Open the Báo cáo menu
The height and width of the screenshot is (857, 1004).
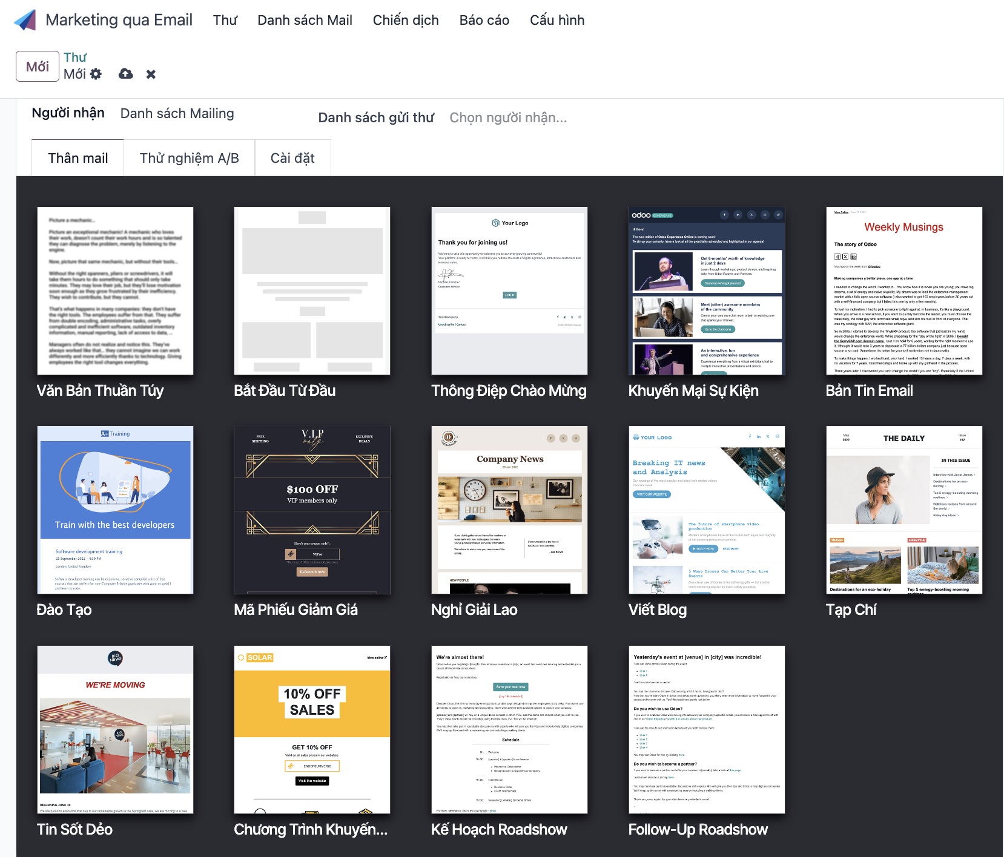[x=484, y=21]
